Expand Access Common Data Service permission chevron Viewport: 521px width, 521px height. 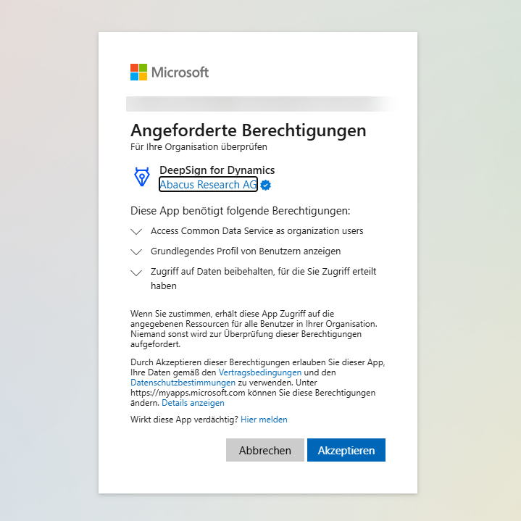coord(136,231)
